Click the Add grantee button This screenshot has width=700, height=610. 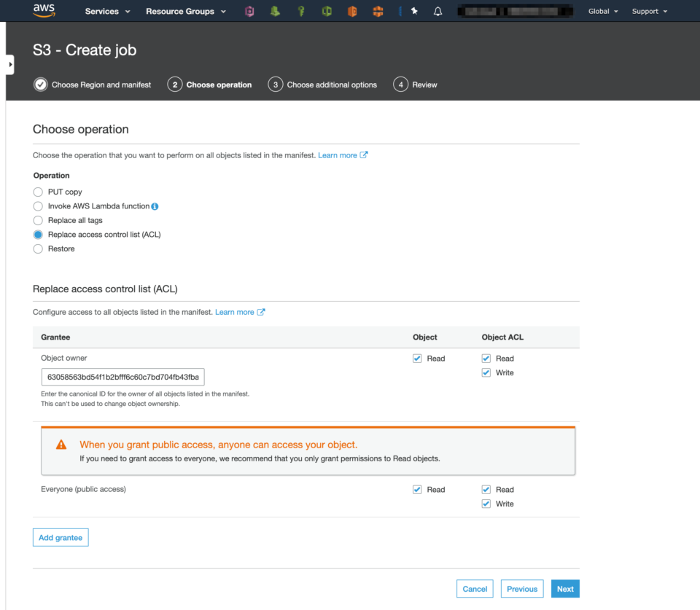click(x=61, y=537)
